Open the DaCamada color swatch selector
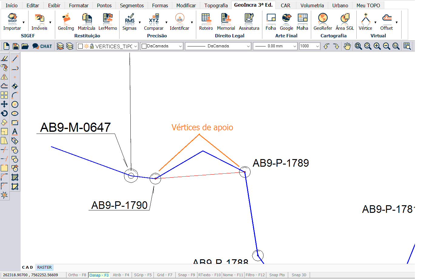The image size is (424, 279). click(x=162, y=46)
